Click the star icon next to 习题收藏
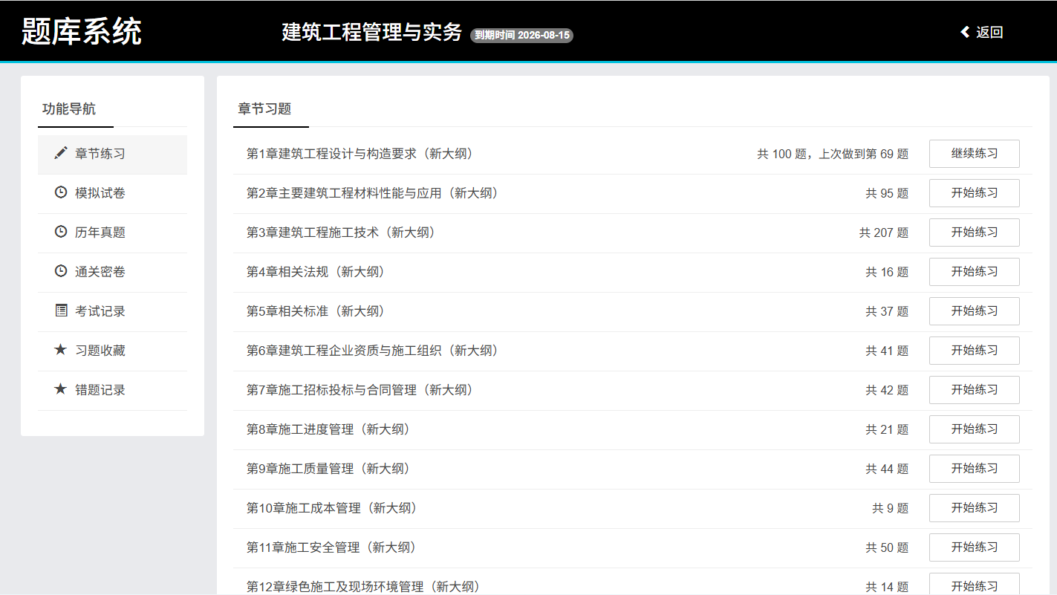This screenshot has width=1057, height=595. click(x=61, y=350)
